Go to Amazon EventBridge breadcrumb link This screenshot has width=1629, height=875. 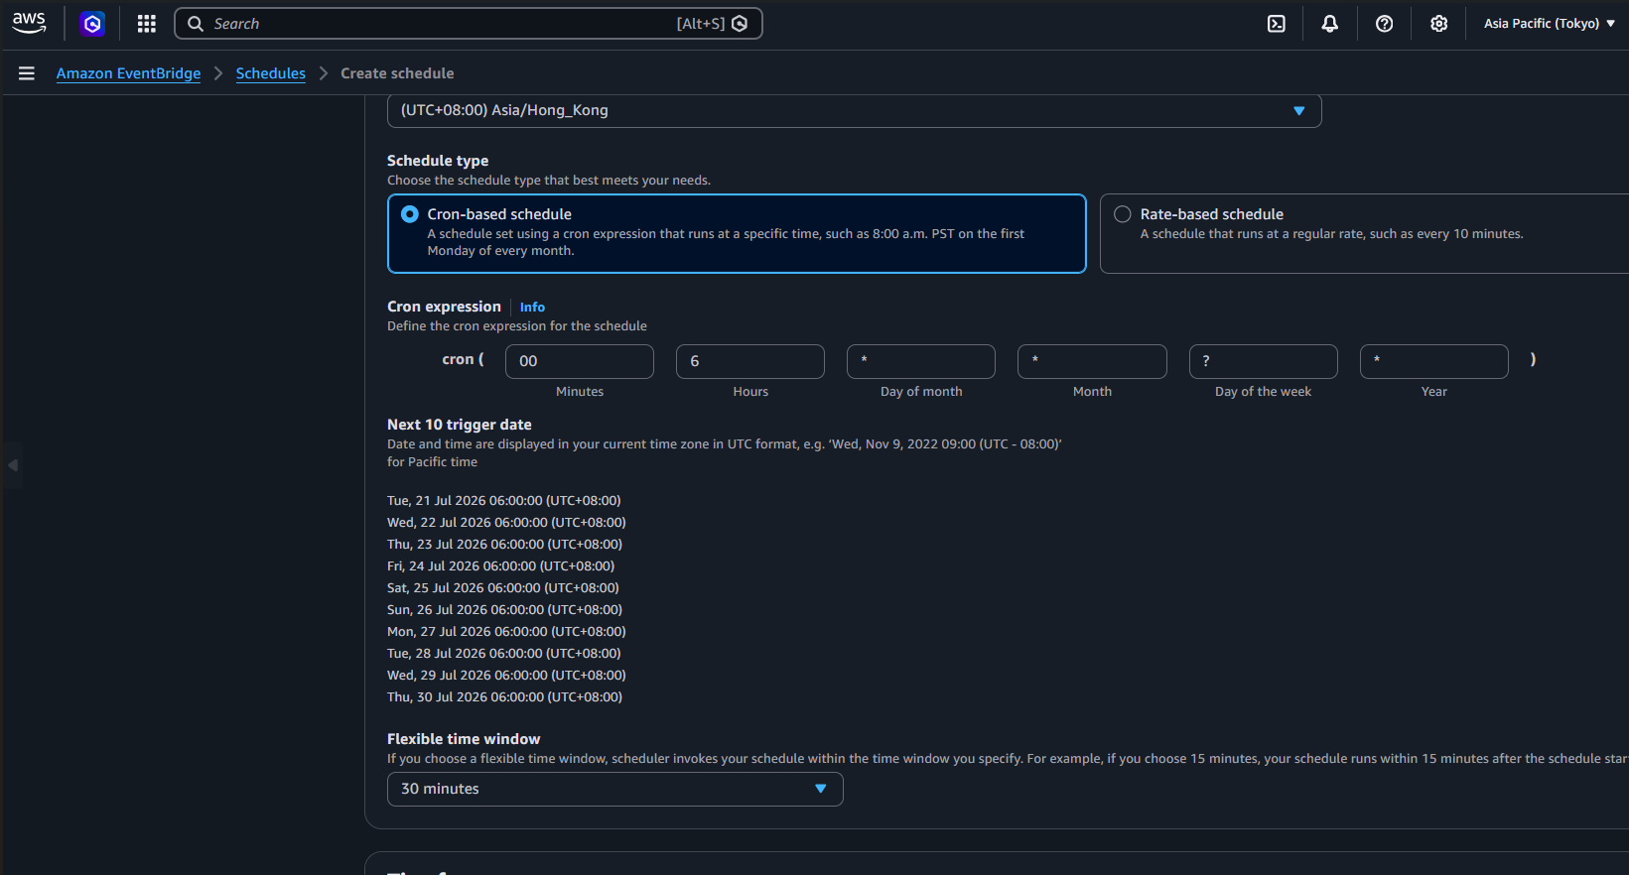point(128,73)
